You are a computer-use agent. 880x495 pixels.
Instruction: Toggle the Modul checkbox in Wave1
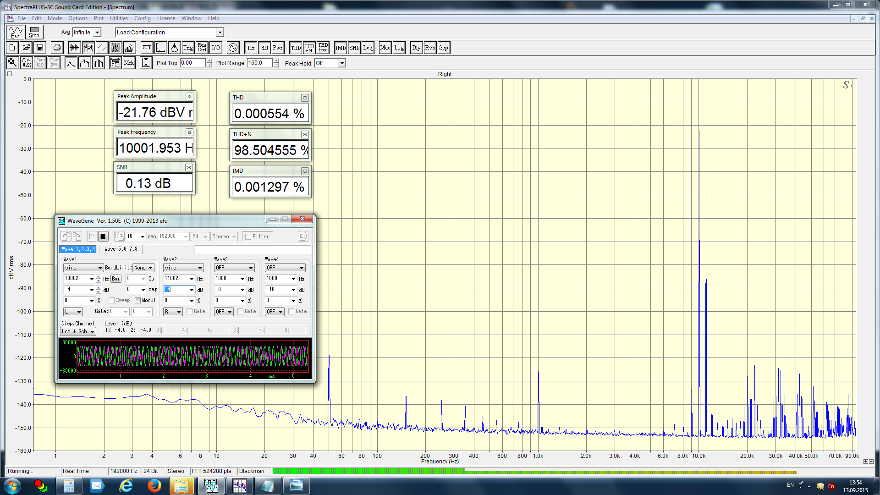tap(137, 300)
